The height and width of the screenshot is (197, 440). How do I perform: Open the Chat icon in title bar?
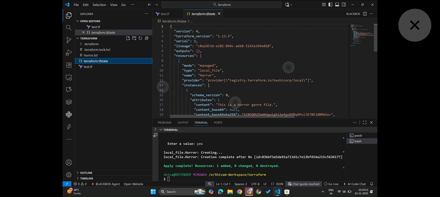click(x=287, y=5)
